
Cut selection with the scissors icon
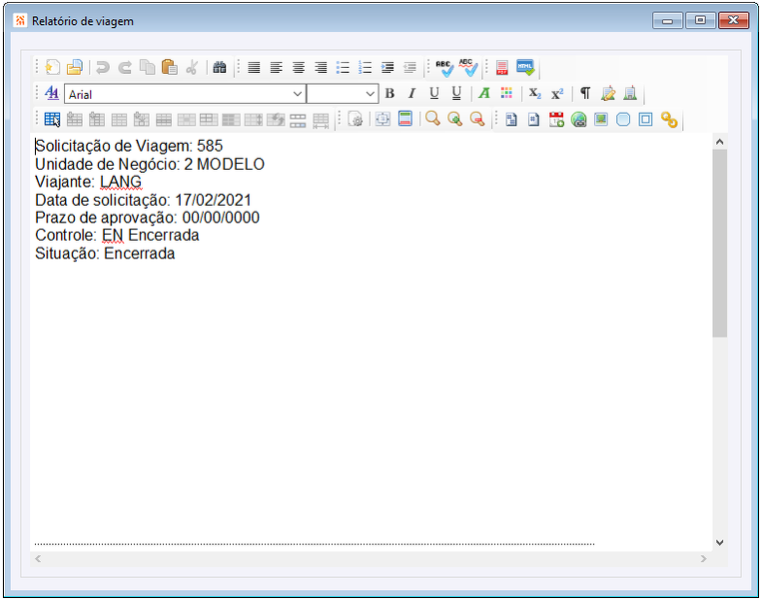[x=192, y=67]
